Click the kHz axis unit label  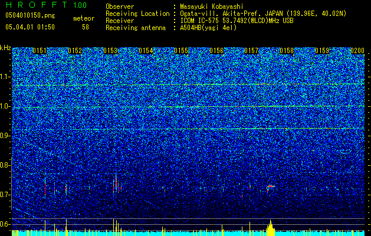click(5, 48)
